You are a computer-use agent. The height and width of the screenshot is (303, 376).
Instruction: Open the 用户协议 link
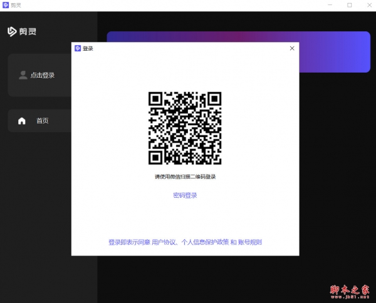click(164, 242)
